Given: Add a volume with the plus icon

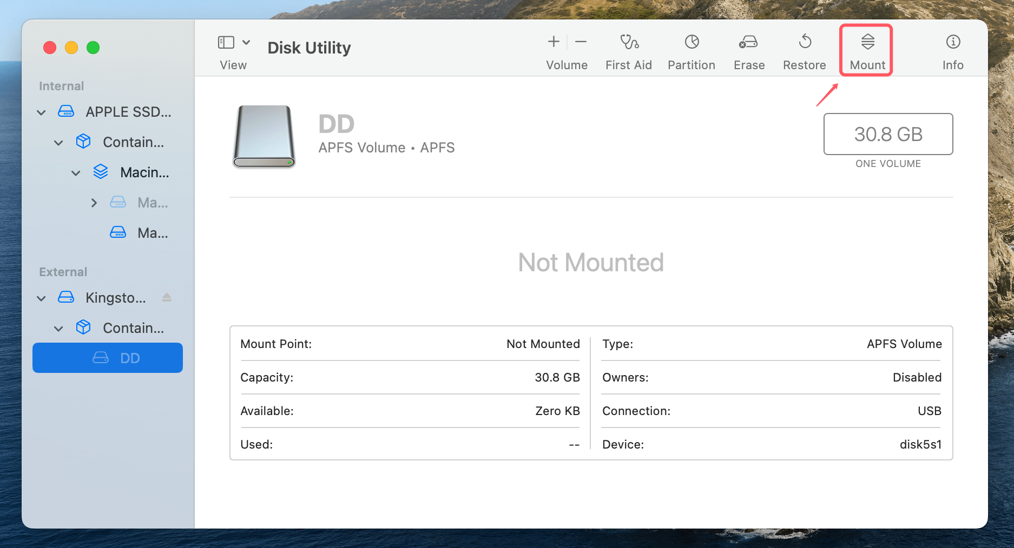Looking at the screenshot, I should (553, 42).
